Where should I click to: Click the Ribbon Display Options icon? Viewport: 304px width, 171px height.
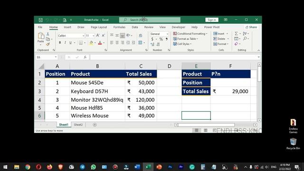click(x=226, y=20)
